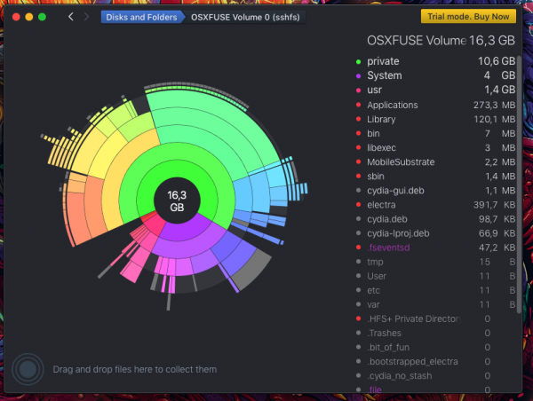
Task: Select the var row
Action: (435, 304)
